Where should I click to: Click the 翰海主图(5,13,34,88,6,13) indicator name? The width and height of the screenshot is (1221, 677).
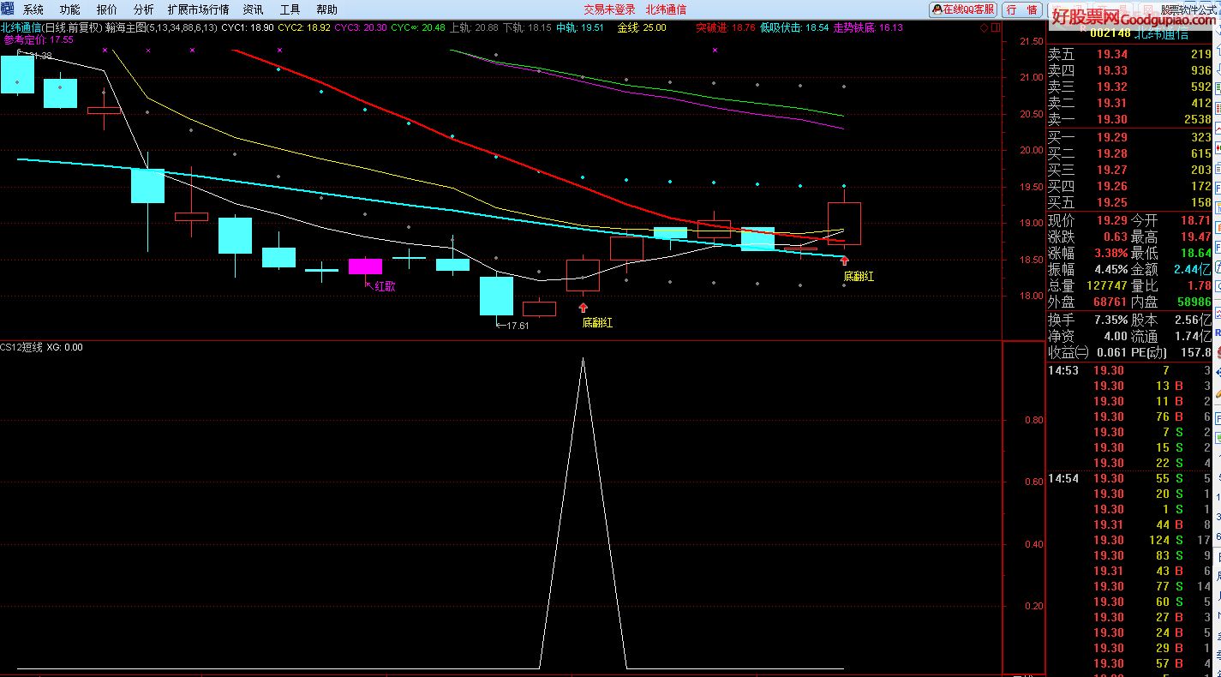[161, 27]
